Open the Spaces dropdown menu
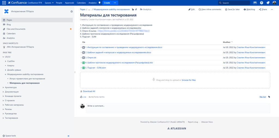 click(49, 3)
